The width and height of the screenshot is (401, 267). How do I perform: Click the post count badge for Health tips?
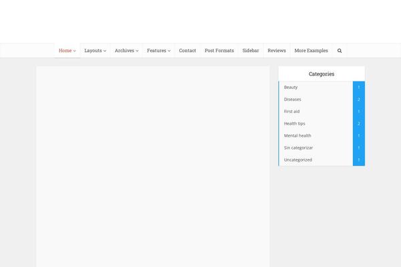(359, 123)
